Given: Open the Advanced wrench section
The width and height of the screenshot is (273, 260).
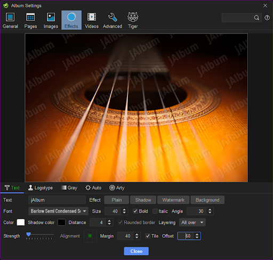Looking at the screenshot, I should (113, 20).
